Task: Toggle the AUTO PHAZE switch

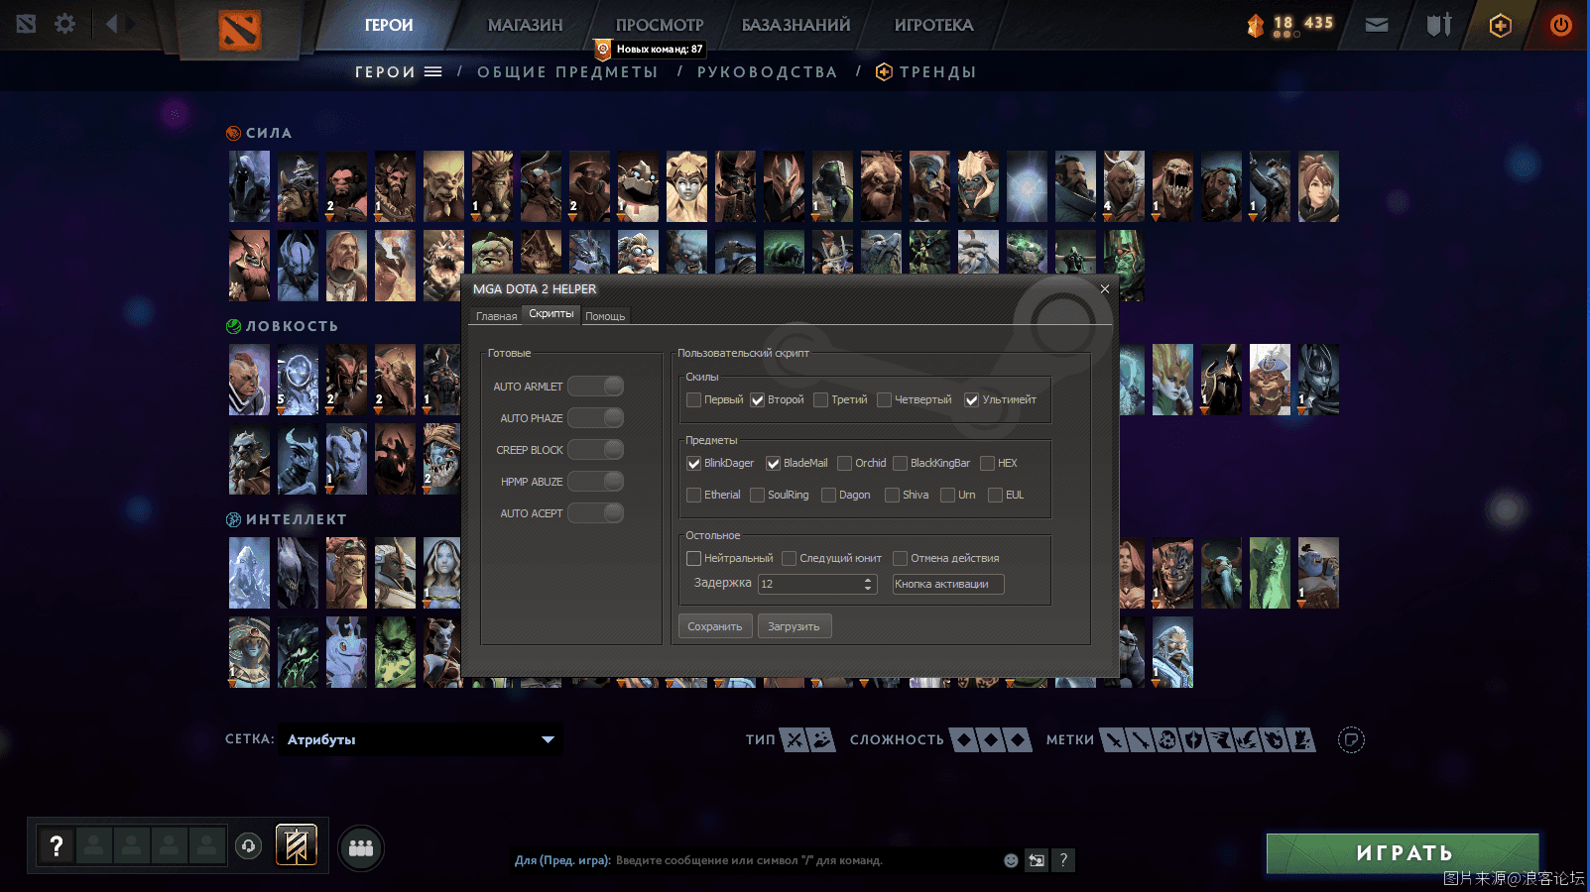Action: tap(595, 418)
